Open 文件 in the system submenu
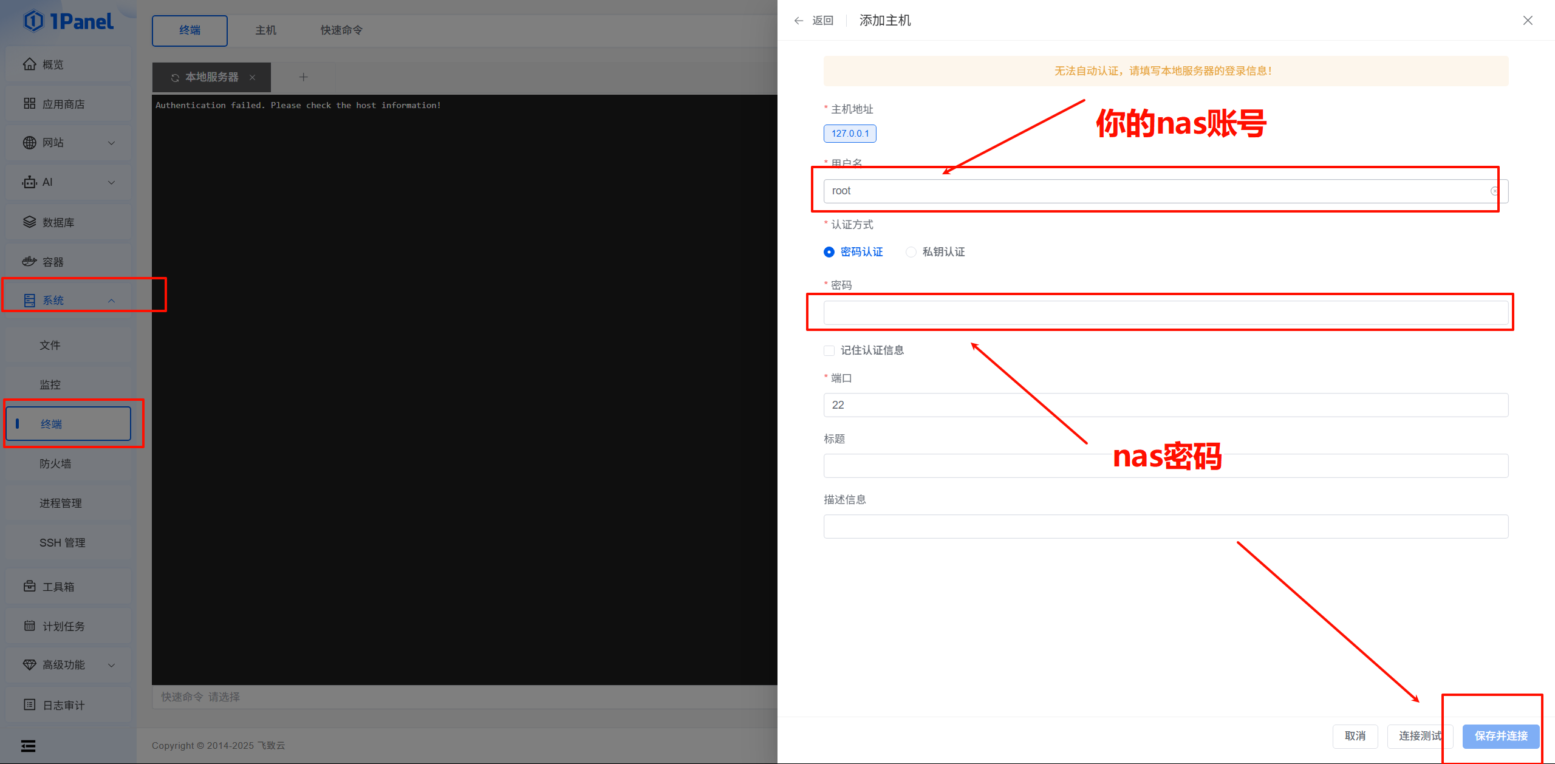This screenshot has height=764, width=1555. (68, 345)
